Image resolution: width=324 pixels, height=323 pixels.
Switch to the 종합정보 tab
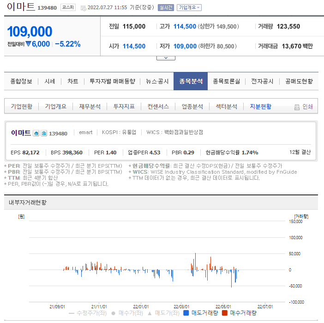click(21, 81)
